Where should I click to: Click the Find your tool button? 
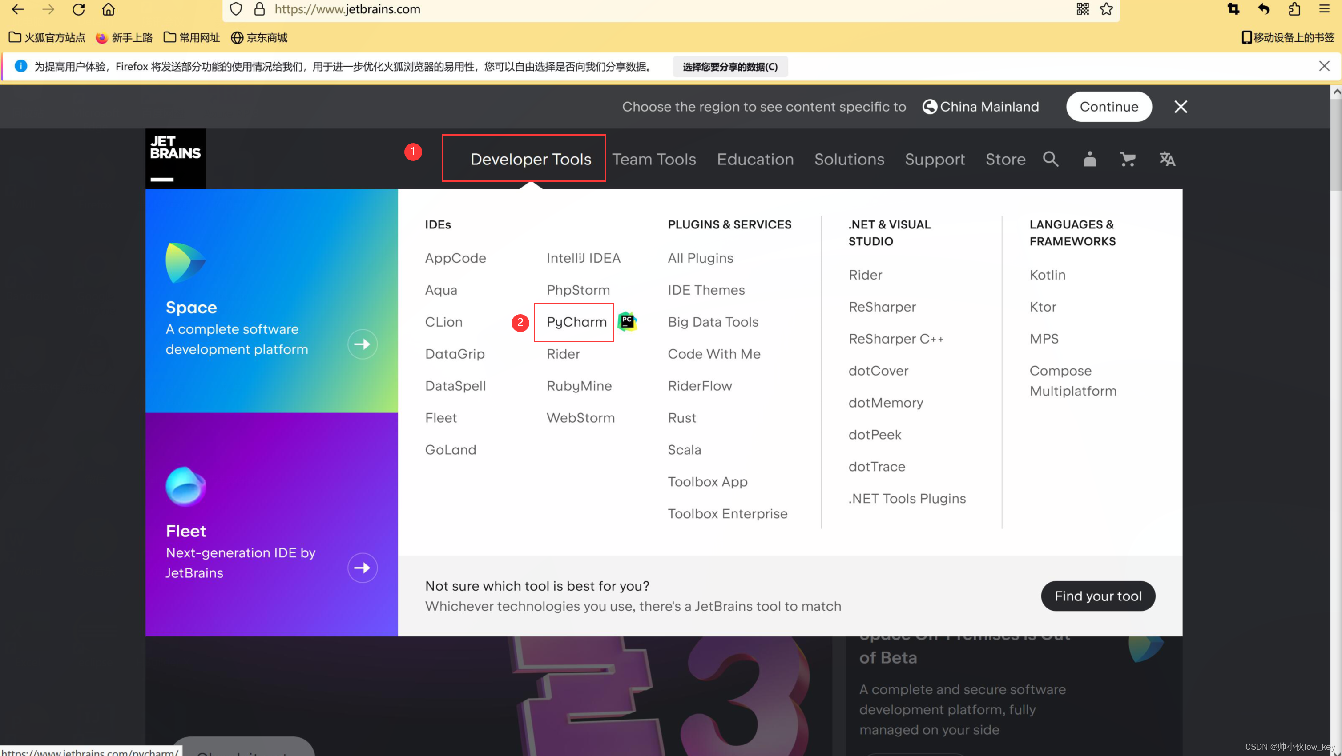1098,596
